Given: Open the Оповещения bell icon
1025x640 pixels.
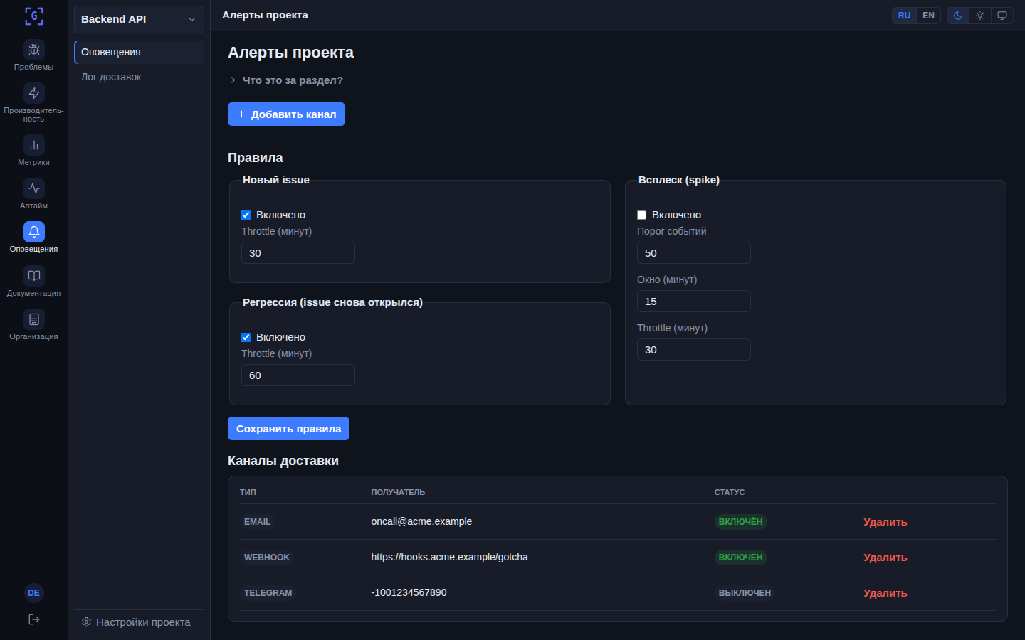Looking at the screenshot, I should click(x=33, y=232).
